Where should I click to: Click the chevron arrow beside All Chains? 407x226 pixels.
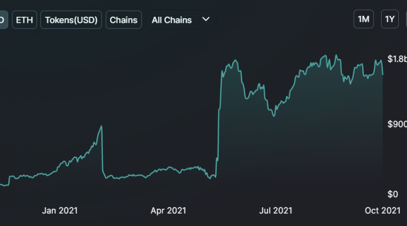click(x=206, y=19)
